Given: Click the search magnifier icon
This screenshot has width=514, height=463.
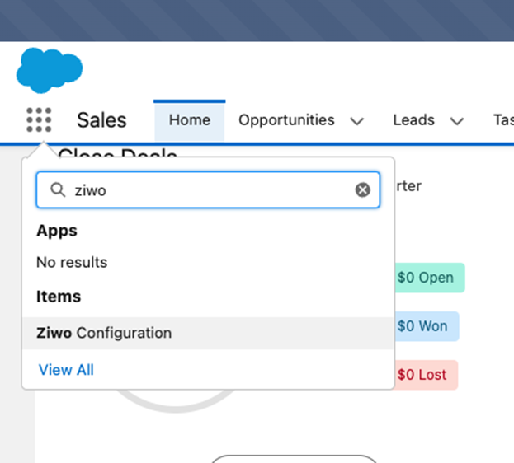Looking at the screenshot, I should (x=58, y=190).
